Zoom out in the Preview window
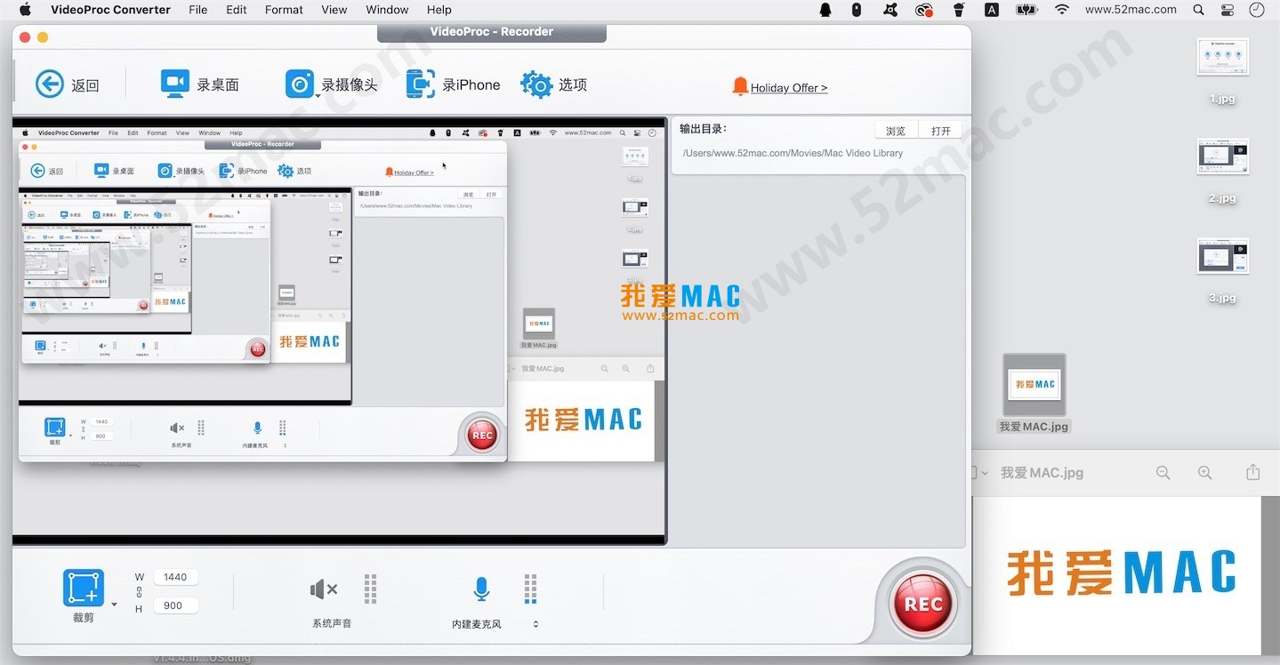 click(x=1163, y=473)
